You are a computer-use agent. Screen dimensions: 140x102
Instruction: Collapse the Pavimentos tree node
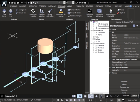coord(91,30)
